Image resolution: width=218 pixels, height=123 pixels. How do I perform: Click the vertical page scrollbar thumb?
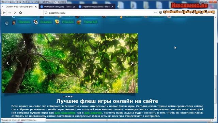(x=215, y=89)
